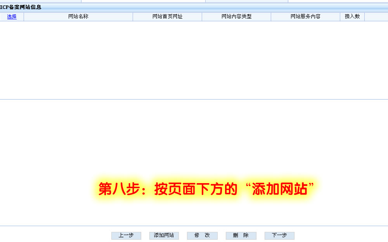Select the 网站名称 column header

coord(78,17)
